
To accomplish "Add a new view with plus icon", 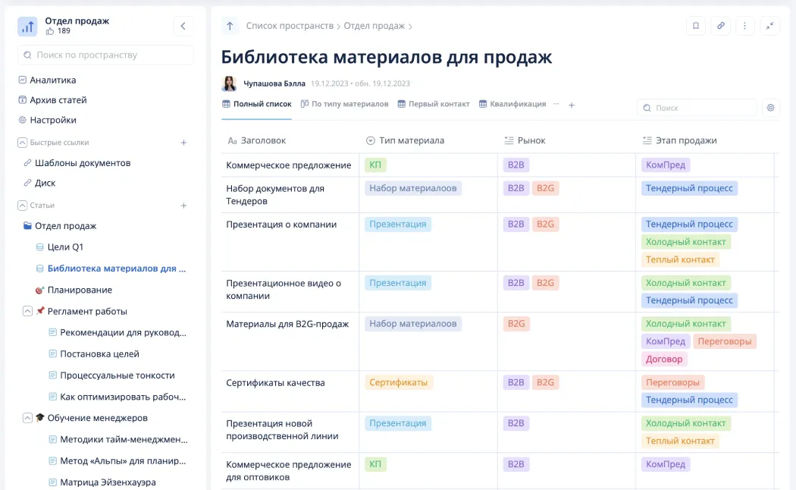I will [x=571, y=105].
